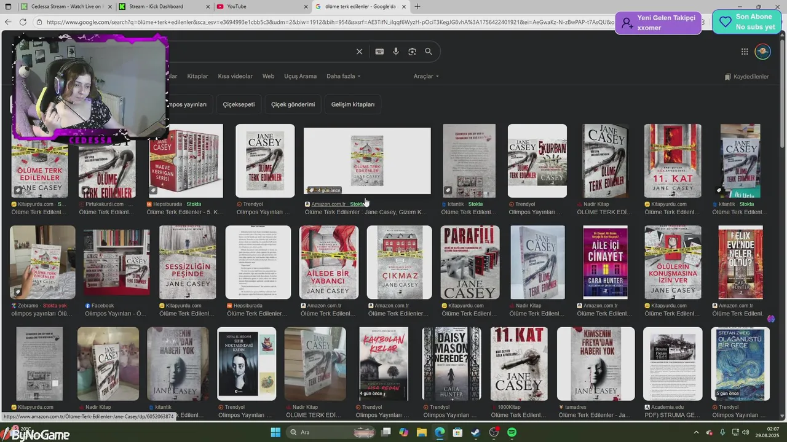Select the Çiçeksepeti suggestion chip
Screen dimensions: 787x442
tap(239, 104)
